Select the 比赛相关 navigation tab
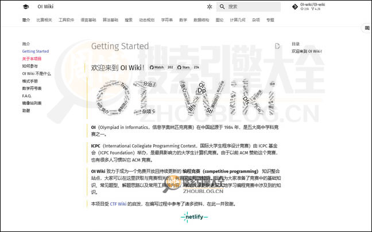The width and height of the screenshot is (372, 232). coord(44,20)
